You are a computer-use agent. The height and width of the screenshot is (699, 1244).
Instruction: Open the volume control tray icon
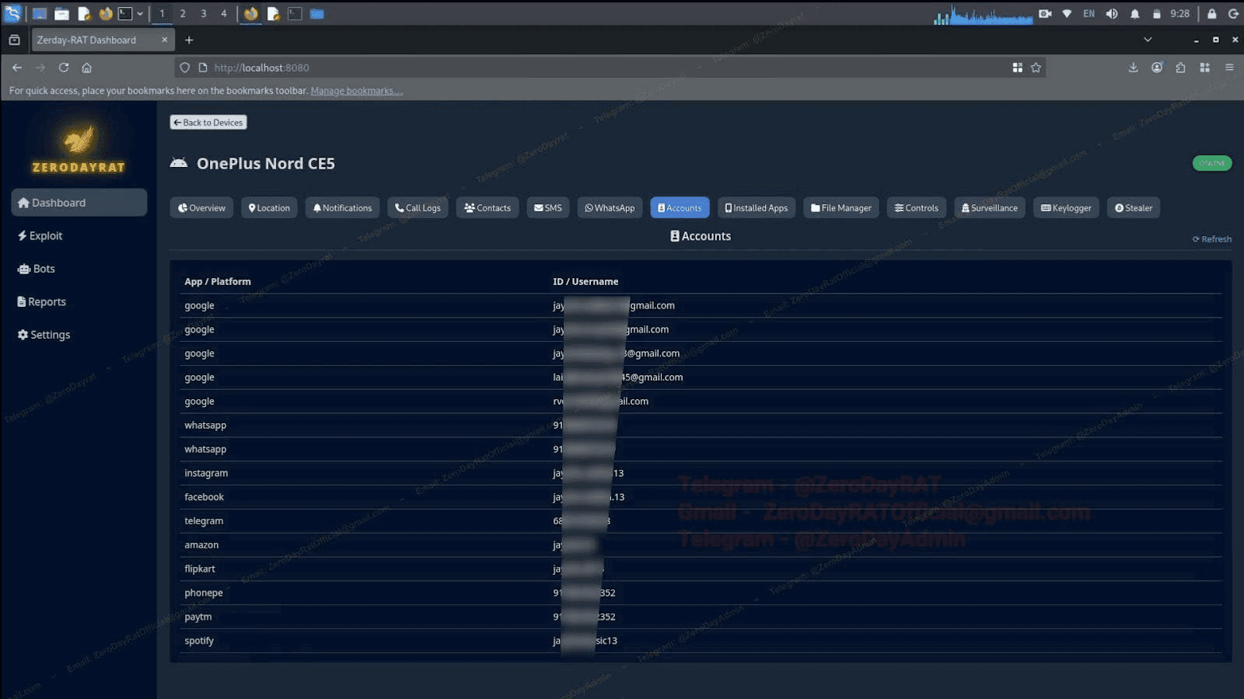tap(1112, 13)
